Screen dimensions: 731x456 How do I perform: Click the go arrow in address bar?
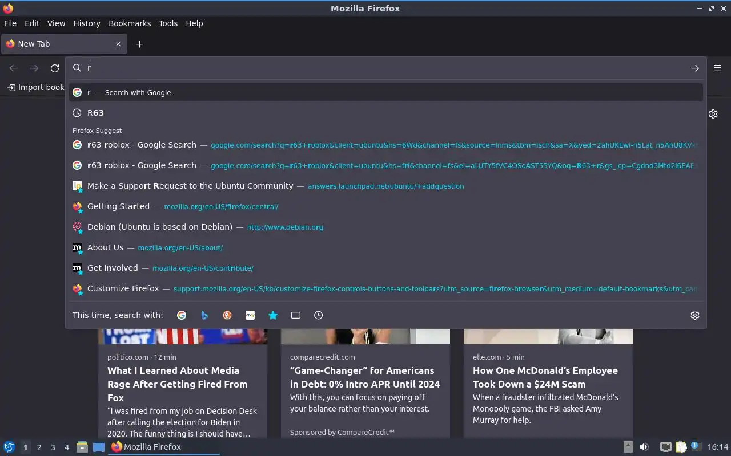[x=694, y=68]
